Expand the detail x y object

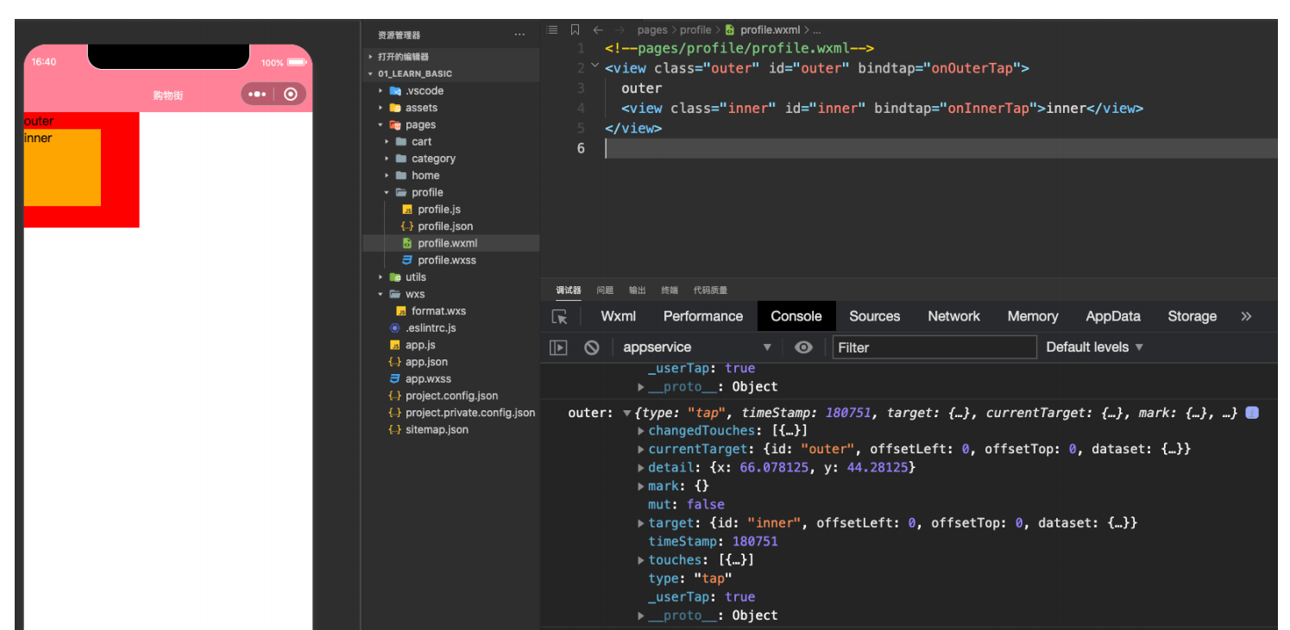point(641,468)
